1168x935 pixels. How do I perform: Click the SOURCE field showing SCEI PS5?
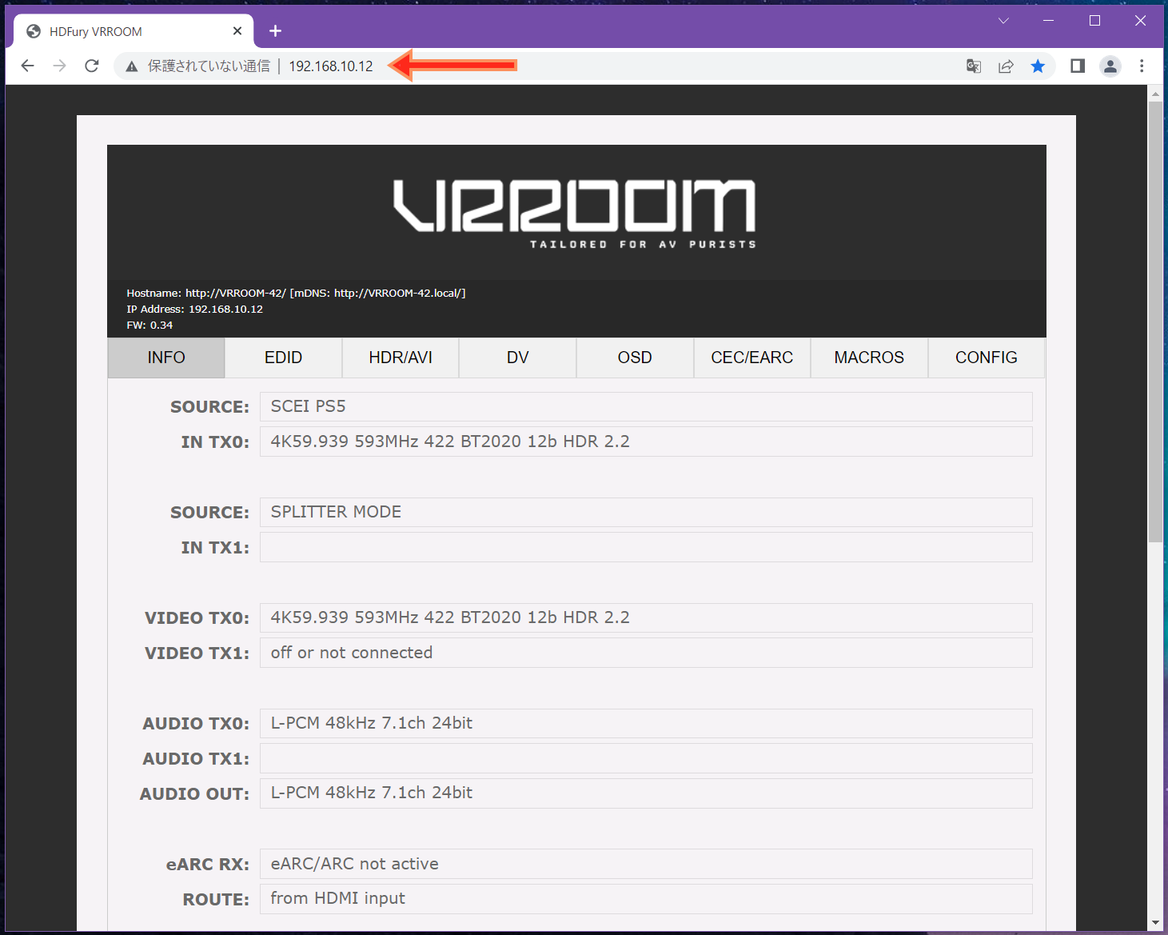pos(646,406)
